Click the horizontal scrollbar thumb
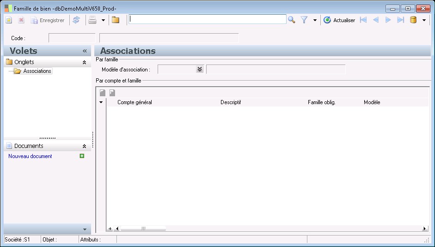Screen dimensions: 435x247 point(143,229)
